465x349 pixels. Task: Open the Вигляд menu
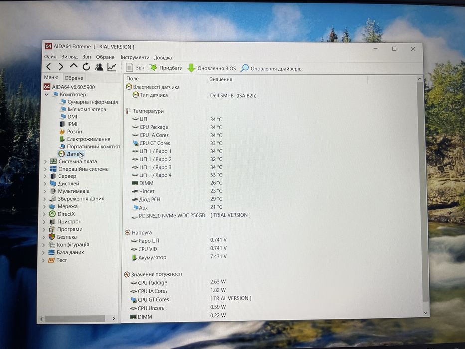click(x=69, y=57)
